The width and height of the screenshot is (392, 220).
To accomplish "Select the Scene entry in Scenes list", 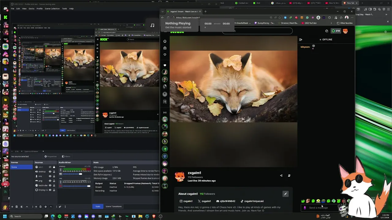I will [21, 167].
